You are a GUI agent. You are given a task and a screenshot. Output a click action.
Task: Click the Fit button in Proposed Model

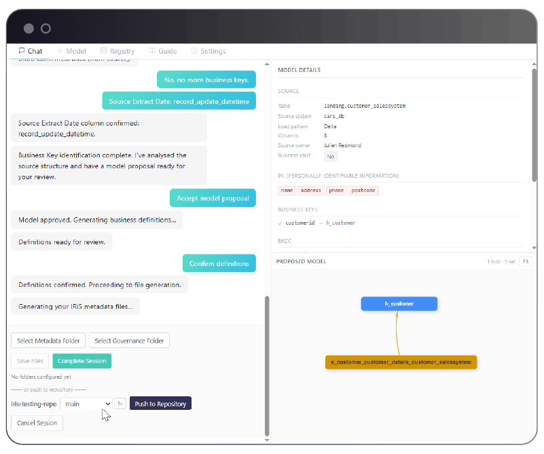pyautogui.click(x=526, y=261)
